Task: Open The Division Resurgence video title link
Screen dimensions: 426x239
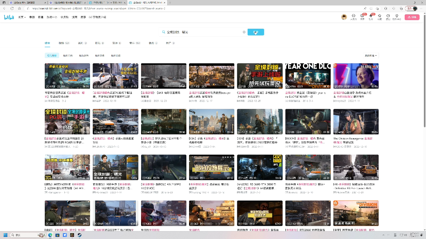Action: point(353,140)
